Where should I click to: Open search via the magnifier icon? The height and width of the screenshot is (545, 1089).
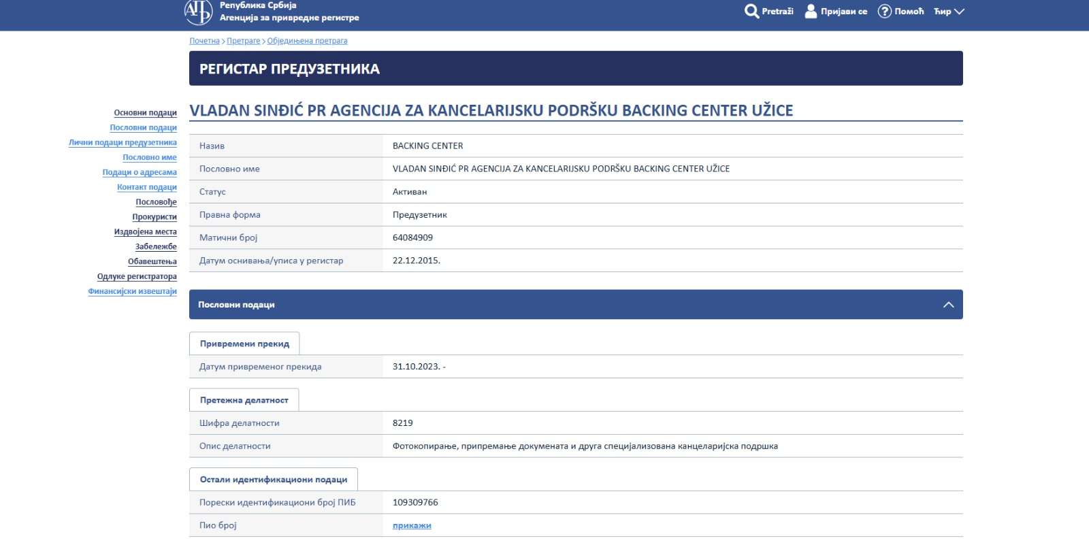(751, 12)
